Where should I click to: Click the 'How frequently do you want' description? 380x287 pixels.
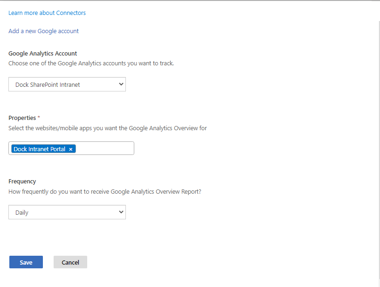105,192
